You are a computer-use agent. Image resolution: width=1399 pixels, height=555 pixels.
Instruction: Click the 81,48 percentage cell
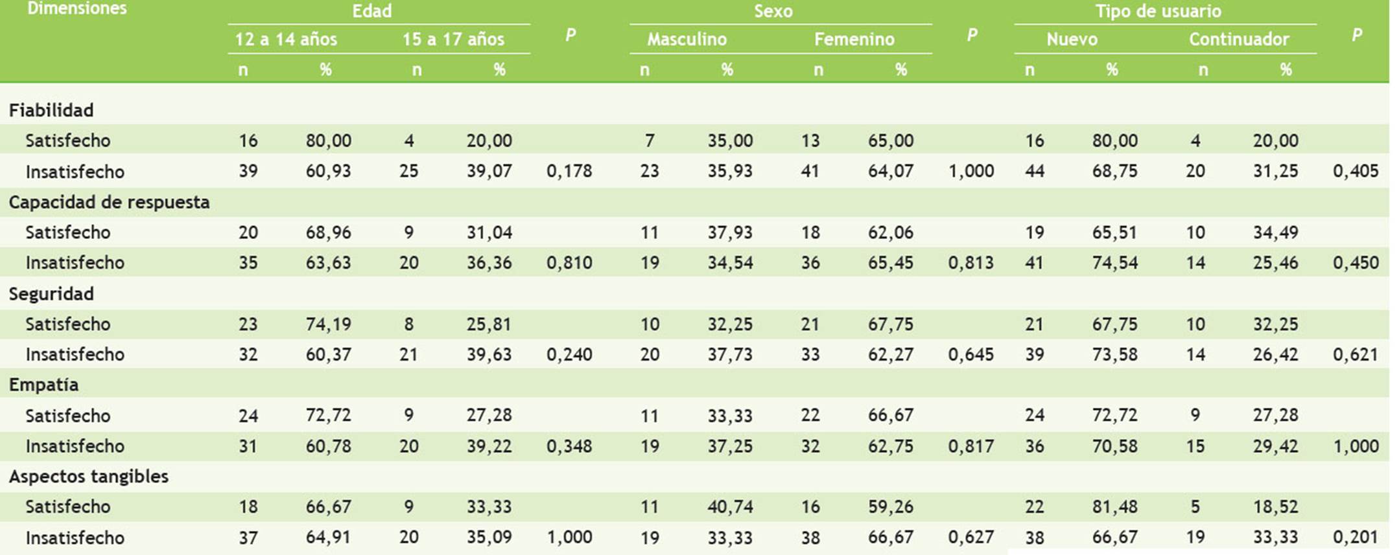(1114, 506)
